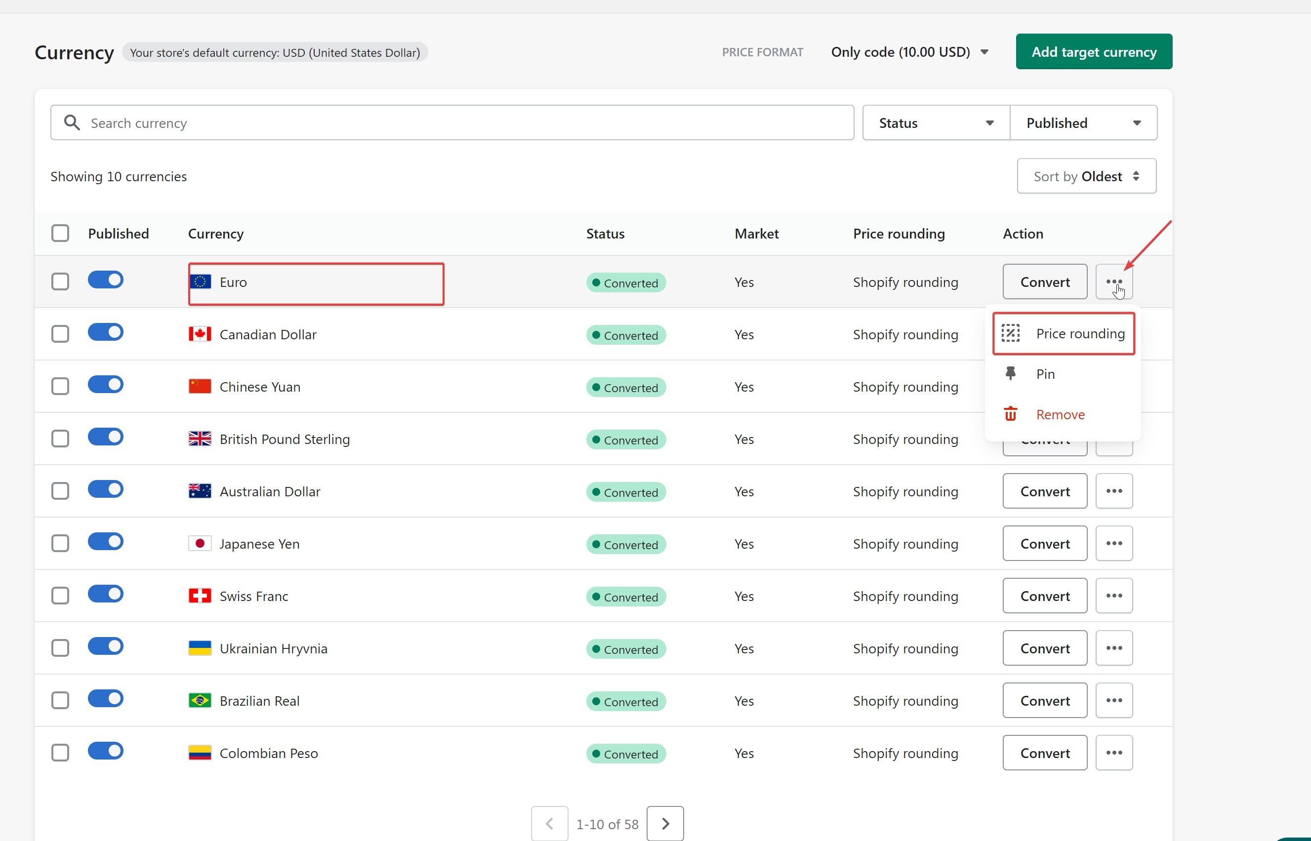
Task: Open the Sort by Oldest selector
Action: point(1087,176)
